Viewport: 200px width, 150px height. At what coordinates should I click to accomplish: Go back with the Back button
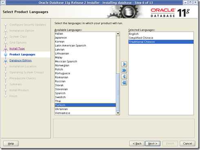[x=137, y=143]
